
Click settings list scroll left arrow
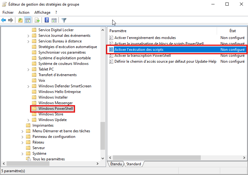coord(110,158)
